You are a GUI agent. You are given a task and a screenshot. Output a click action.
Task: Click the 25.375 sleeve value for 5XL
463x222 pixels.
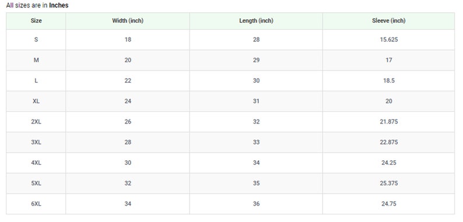(x=388, y=184)
